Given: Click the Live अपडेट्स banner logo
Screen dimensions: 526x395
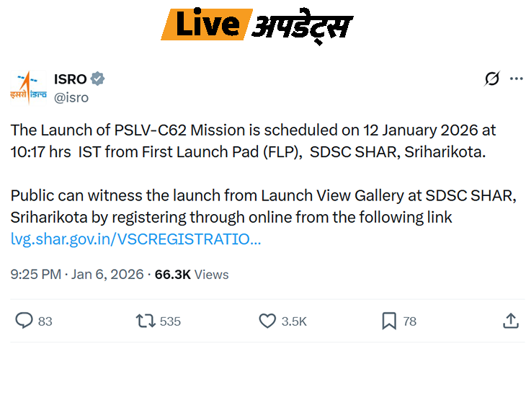Looking at the screenshot, I should click(256, 25).
